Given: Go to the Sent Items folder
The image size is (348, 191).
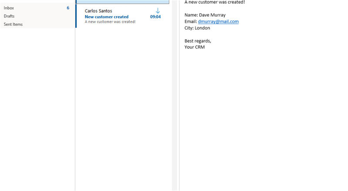Looking at the screenshot, I should coord(13,24).
